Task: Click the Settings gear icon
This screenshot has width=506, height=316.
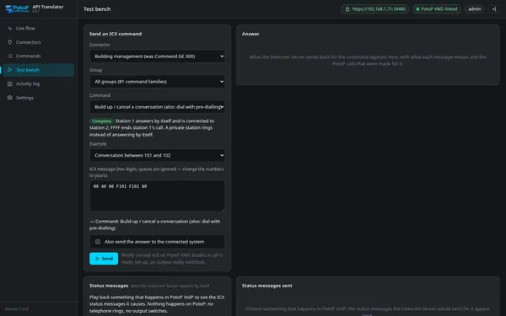Action: pos(9,98)
